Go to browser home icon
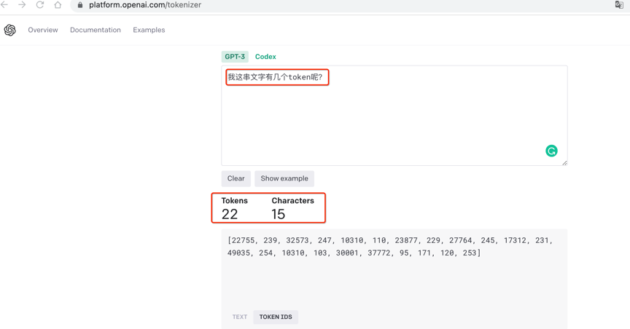Viewport: 630px width, 329px height. [x=58, y=5]
